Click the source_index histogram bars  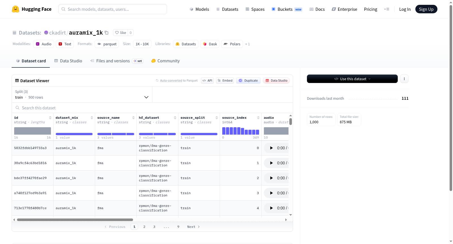click(241, 131)
